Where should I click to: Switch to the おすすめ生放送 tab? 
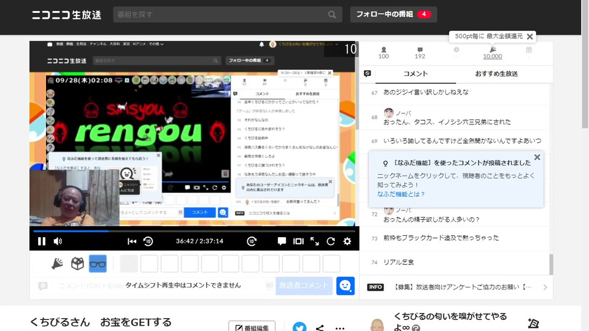pyautogui.click(x=496, y=74)
